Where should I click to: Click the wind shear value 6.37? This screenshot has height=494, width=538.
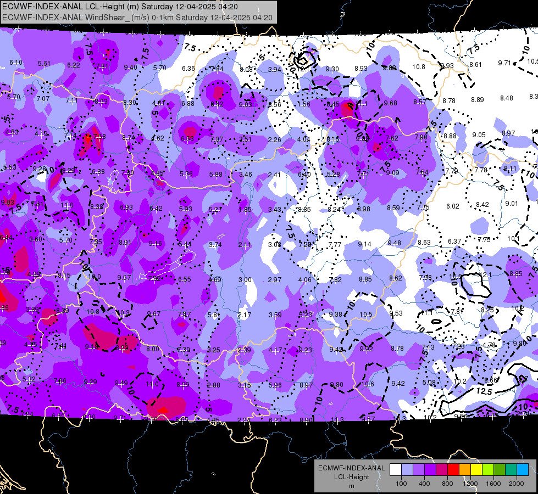pos(454,242)
